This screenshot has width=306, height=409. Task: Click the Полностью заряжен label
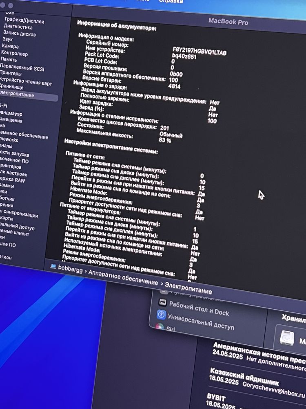104,97
